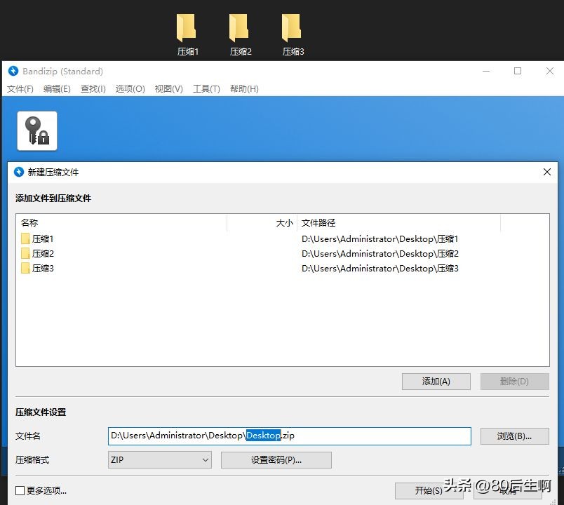Screen dimensions: 564x505
Task: Click the Bandizip logo in the title bar
Action: coord(13,71)
